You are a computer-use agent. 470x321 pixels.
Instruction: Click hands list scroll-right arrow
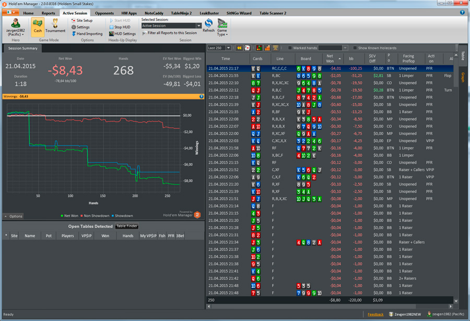pyautogui.click(x=451, y=306)
